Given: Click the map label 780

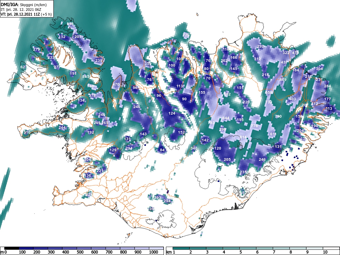Looking at the screenshot, I should (x=91, y=86).
